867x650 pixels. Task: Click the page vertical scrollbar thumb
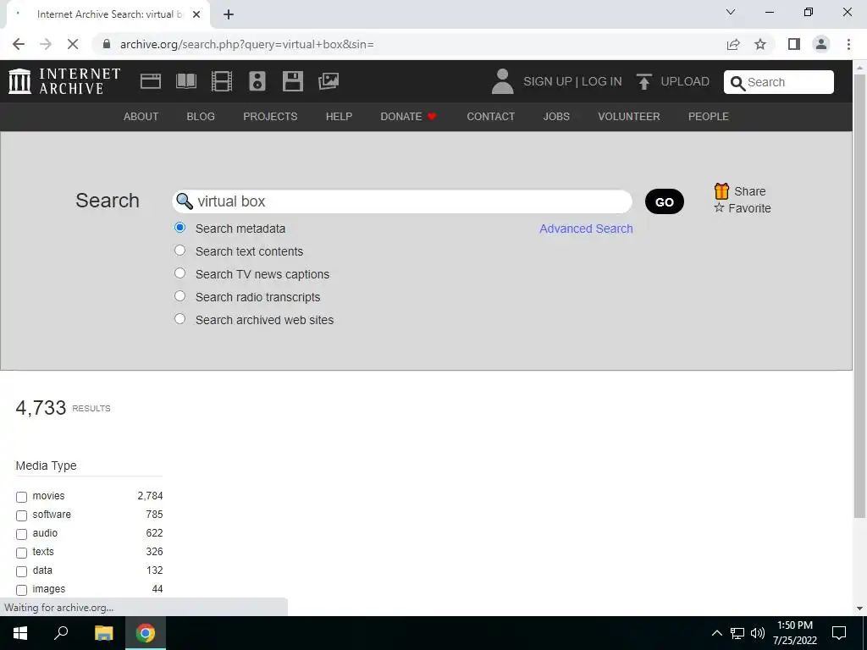coord(859,295)
